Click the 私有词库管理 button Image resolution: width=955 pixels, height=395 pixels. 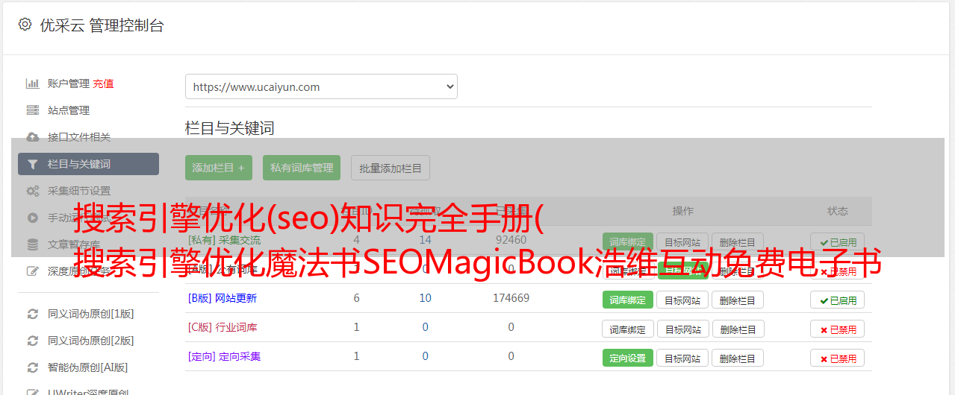pos(302,168)
